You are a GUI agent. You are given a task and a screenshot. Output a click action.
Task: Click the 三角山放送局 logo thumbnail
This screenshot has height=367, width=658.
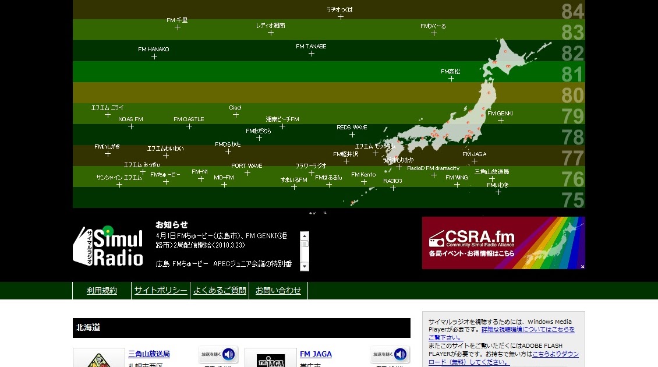(x=99, y=358)
